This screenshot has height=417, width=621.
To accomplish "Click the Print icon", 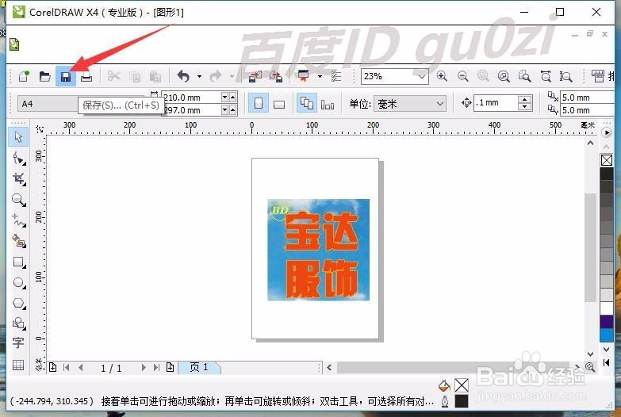I will click(x=86, y=76).
